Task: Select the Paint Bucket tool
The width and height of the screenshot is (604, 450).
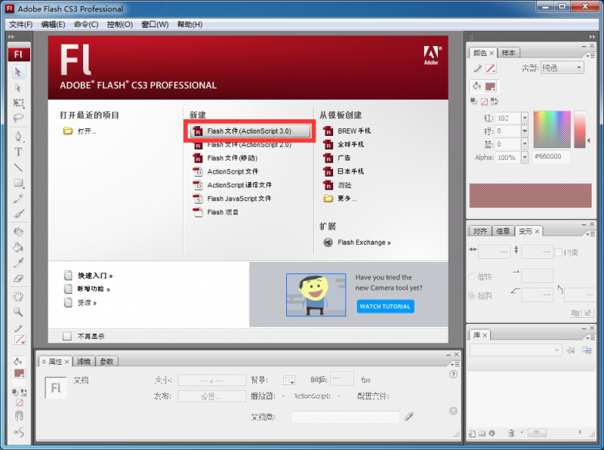Action: coord(18,248)
